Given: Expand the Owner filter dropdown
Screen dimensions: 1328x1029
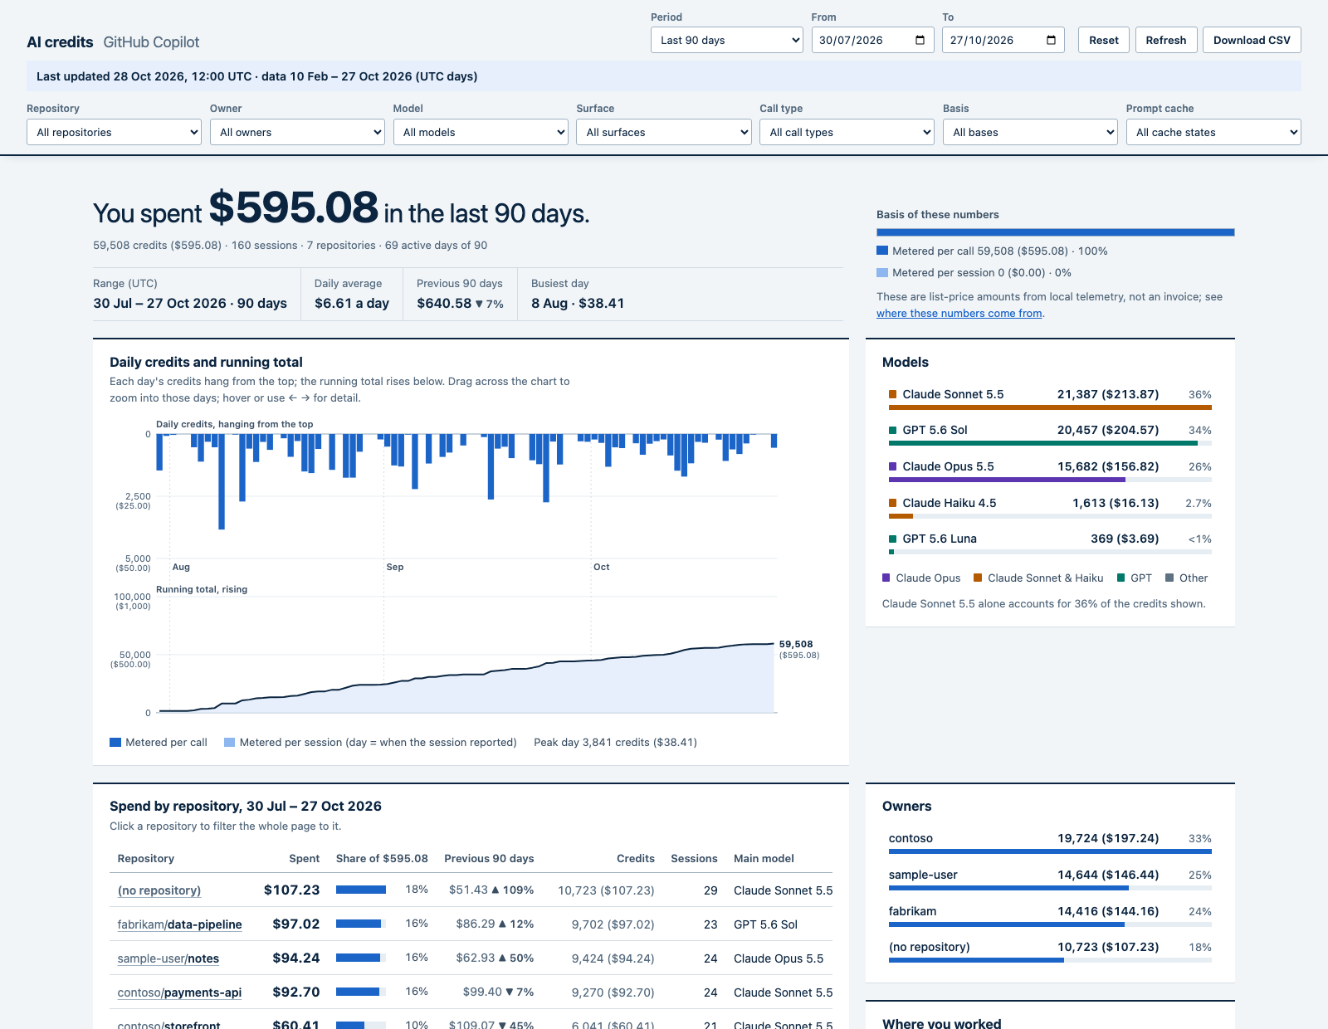Looking at the screenshot, I should pyautogui.click(x=297, y=132).
